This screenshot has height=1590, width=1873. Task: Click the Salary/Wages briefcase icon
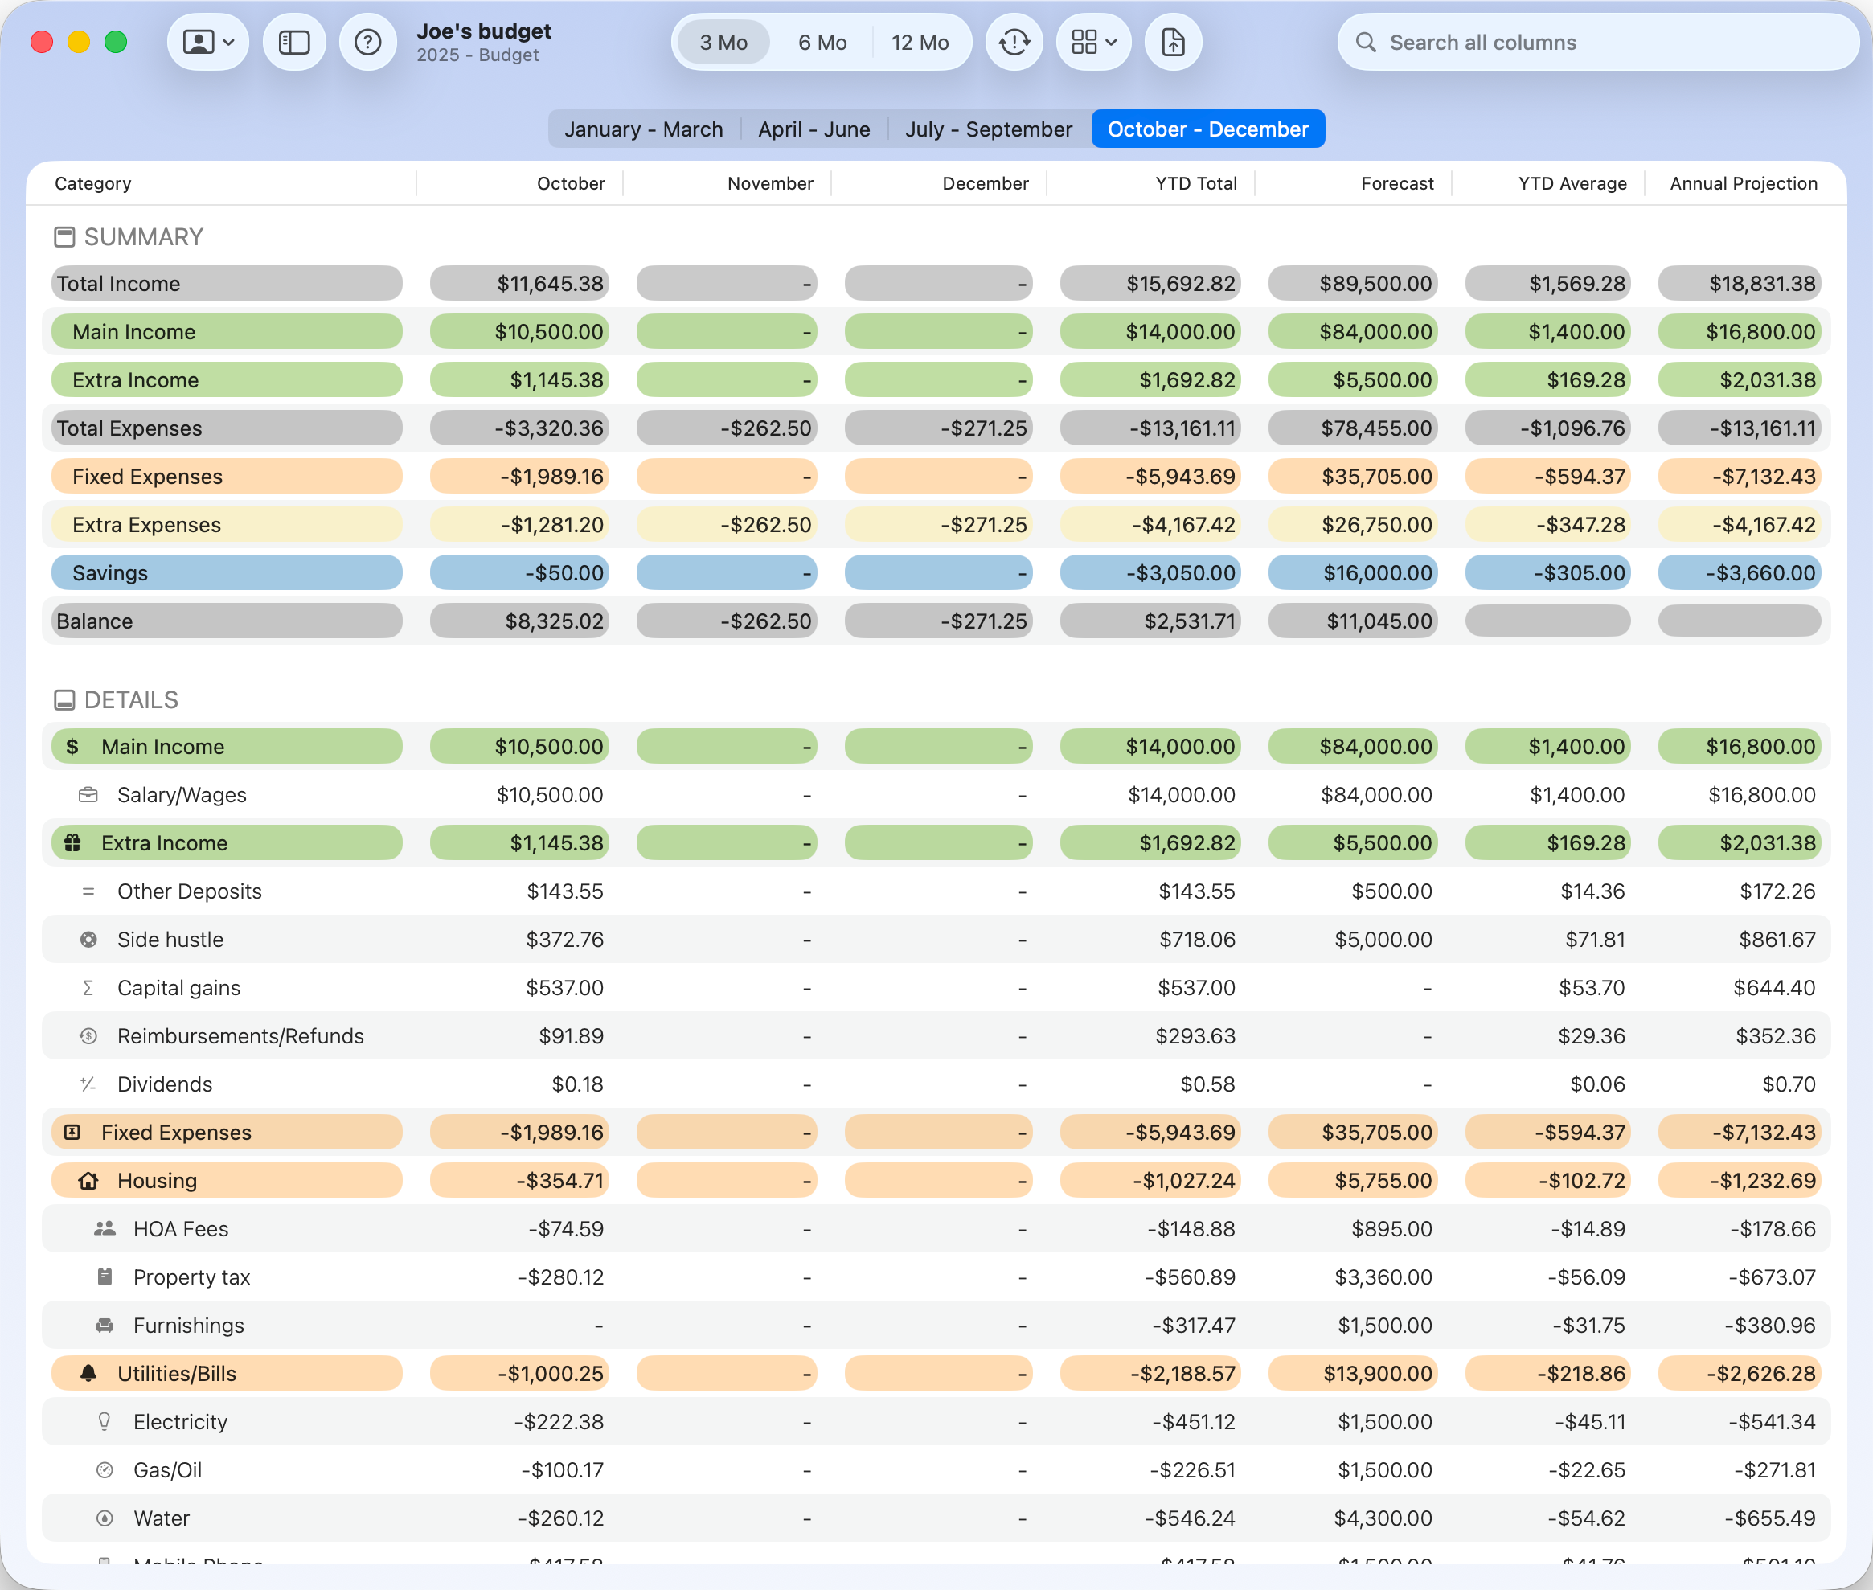tap(88, 795)
